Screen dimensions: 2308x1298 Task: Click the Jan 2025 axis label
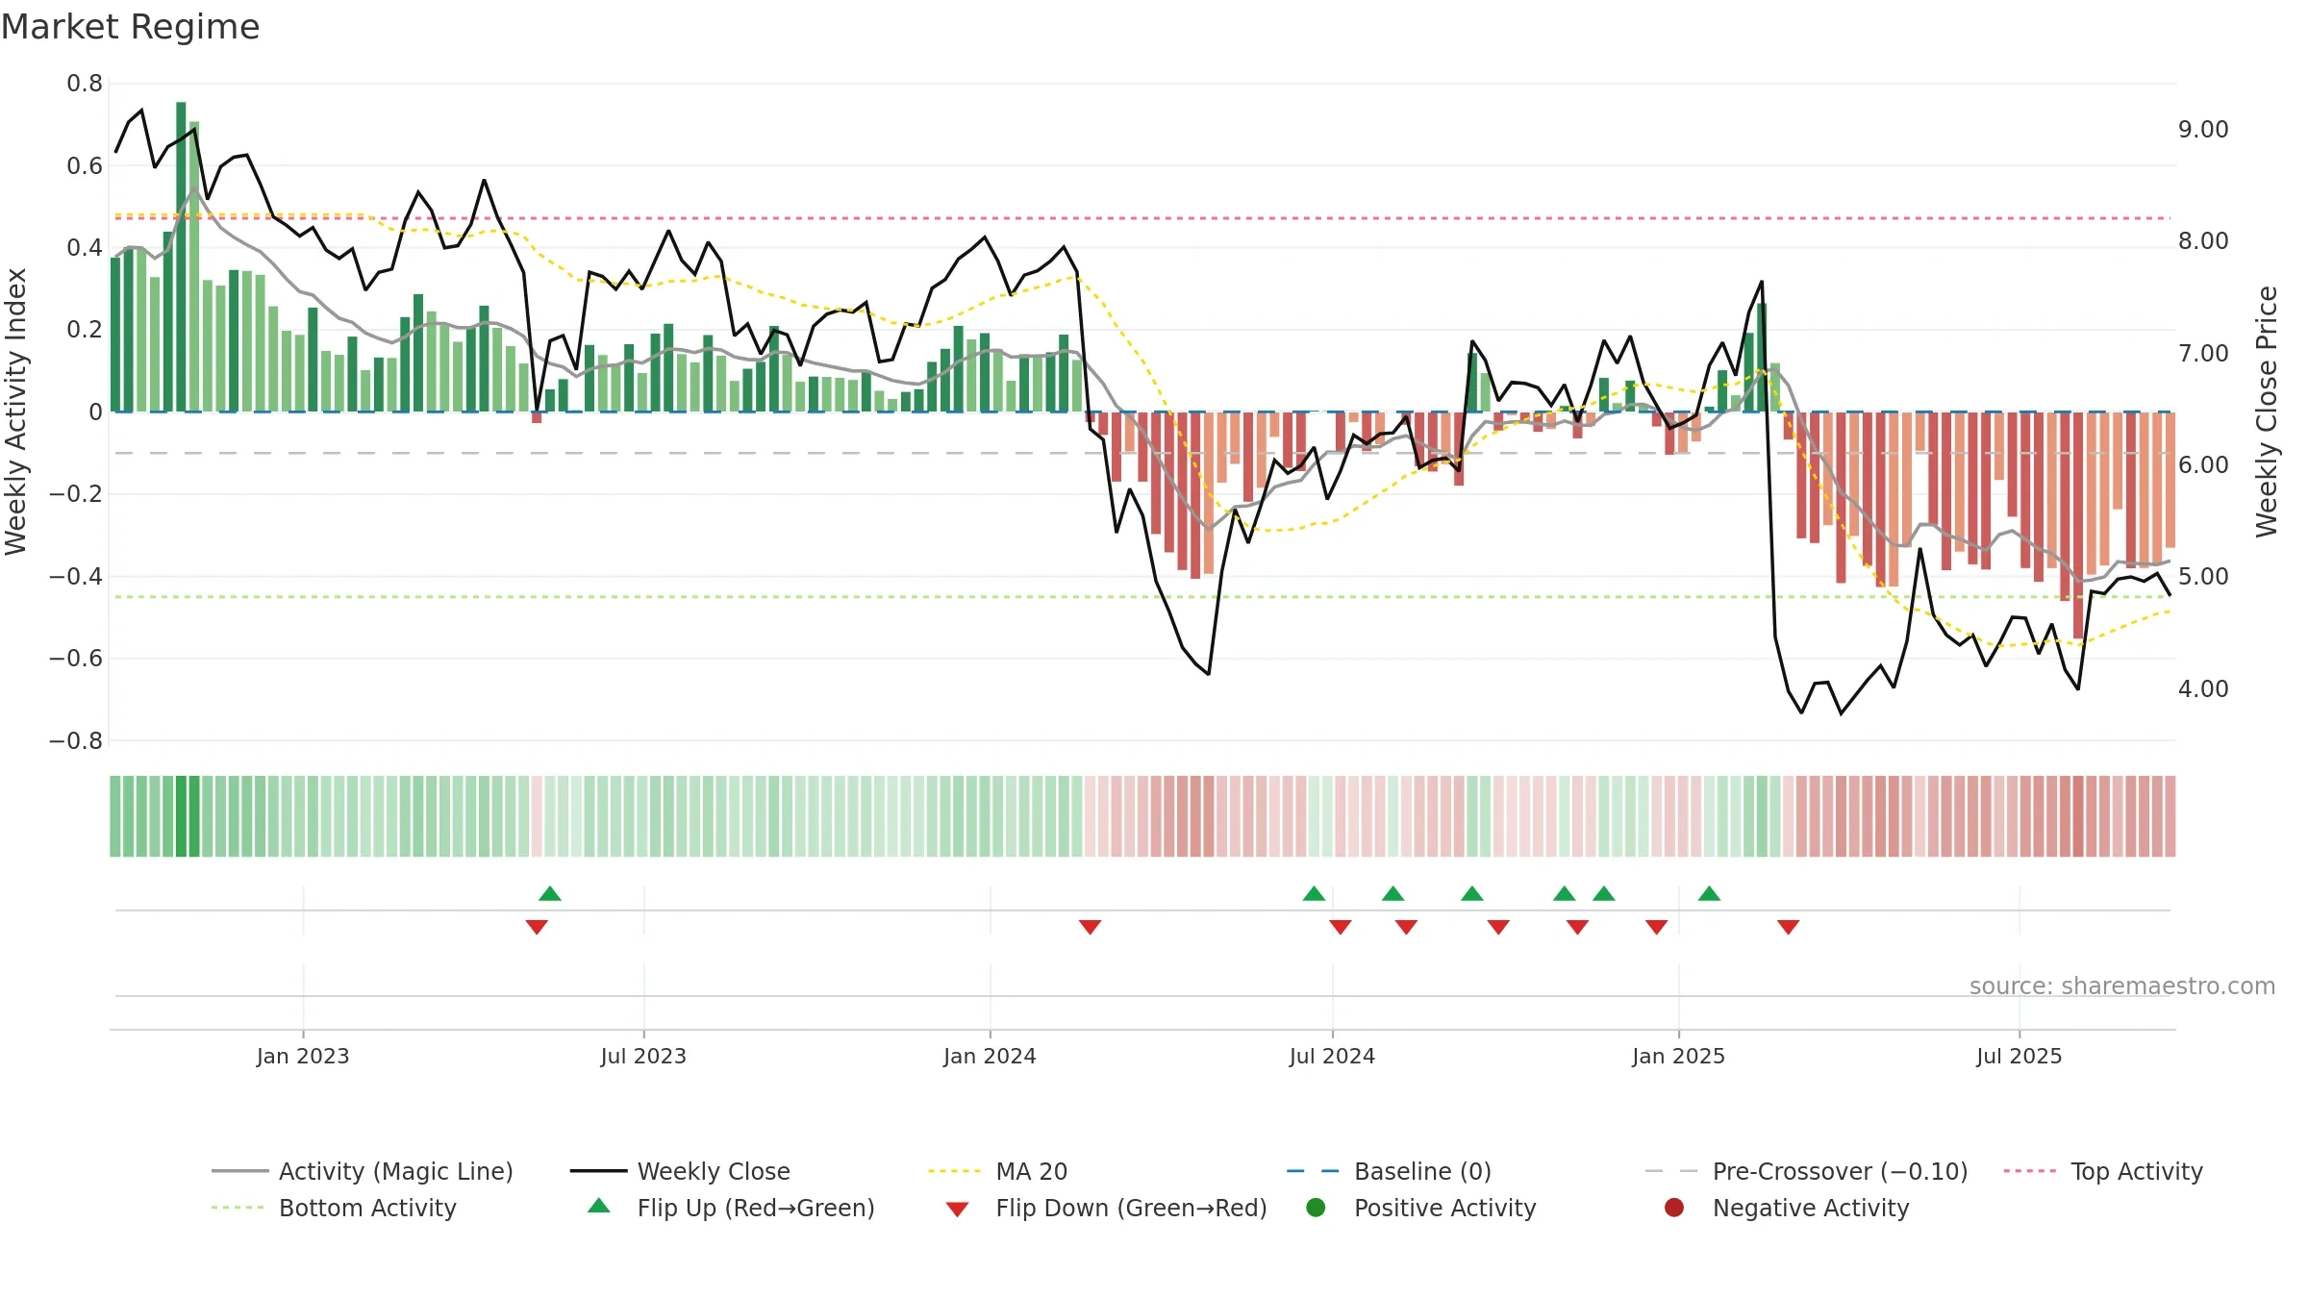pyautogui.click(x=1678, y=1056)
